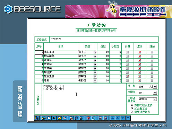Uncheck 累计 checkbox for 基本工资 row
Screen dimensions: 172x129
[x=140, y=52]
